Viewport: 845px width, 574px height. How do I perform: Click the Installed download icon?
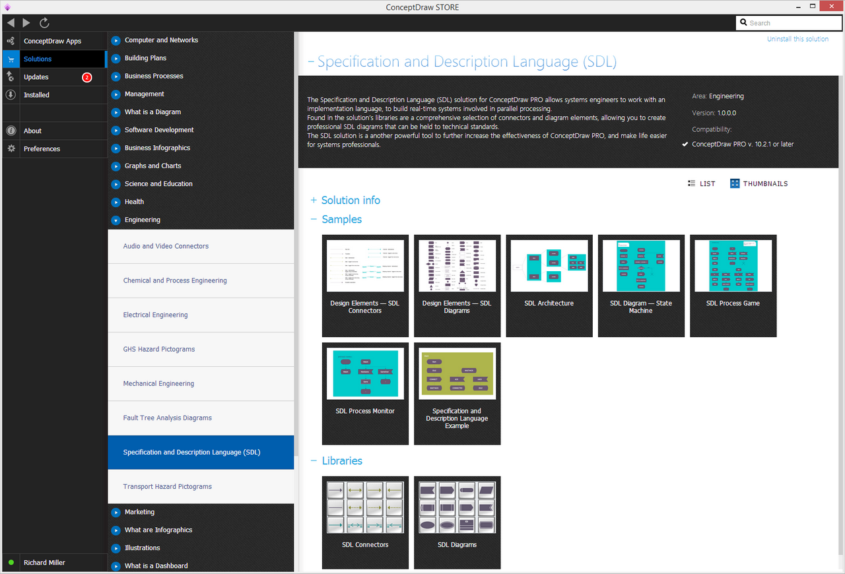[11, 95]
